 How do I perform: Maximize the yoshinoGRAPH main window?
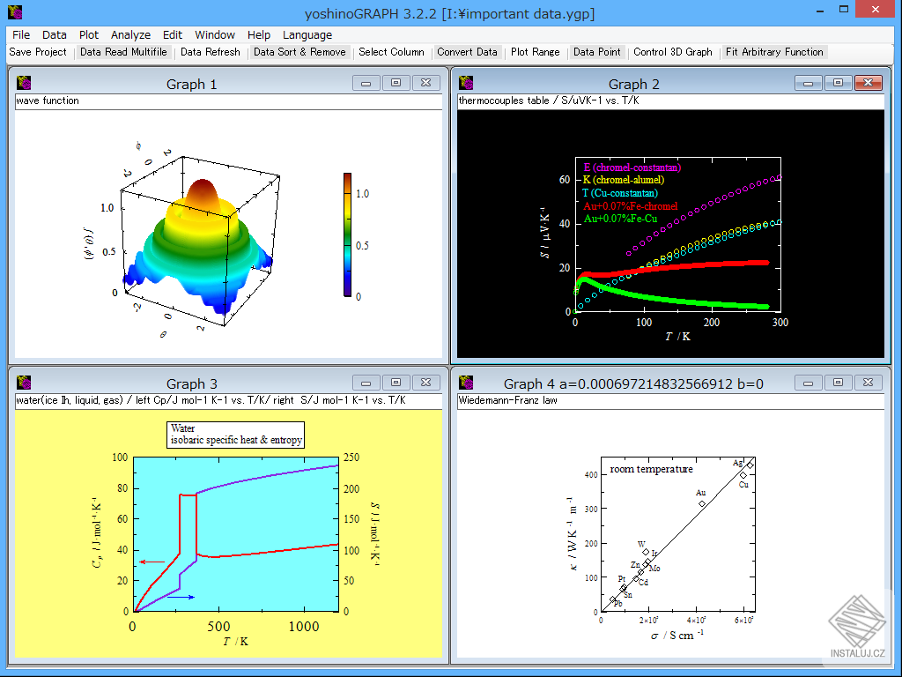(843, 9)
